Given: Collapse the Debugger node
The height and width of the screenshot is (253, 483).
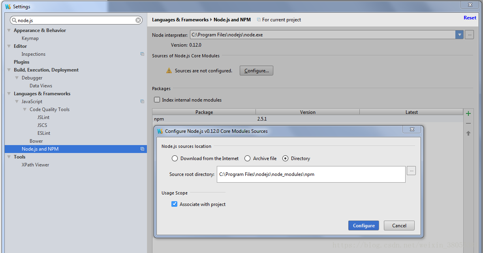Looking at the screenshot, I should click(x=17, y=78).
